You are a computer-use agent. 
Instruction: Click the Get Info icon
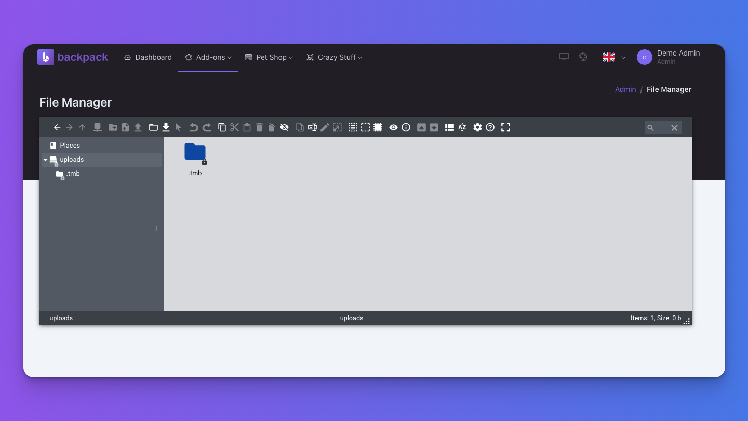(406, 127)
